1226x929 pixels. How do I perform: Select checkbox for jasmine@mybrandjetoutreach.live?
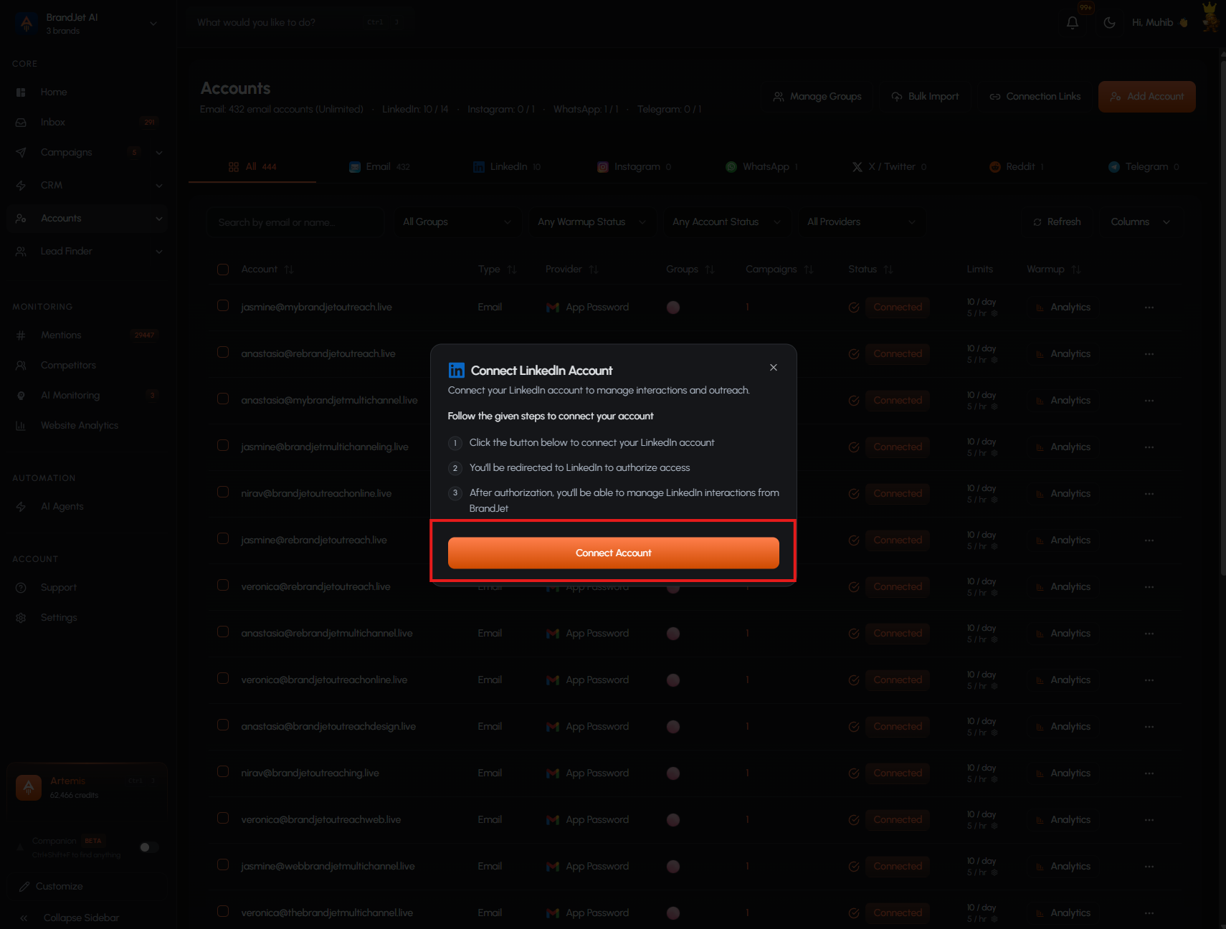[x=223, y=306]
